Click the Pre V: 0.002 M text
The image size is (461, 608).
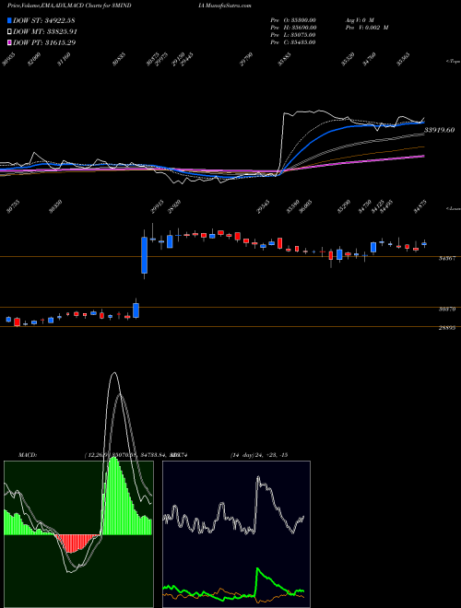[x=367, y=28]
